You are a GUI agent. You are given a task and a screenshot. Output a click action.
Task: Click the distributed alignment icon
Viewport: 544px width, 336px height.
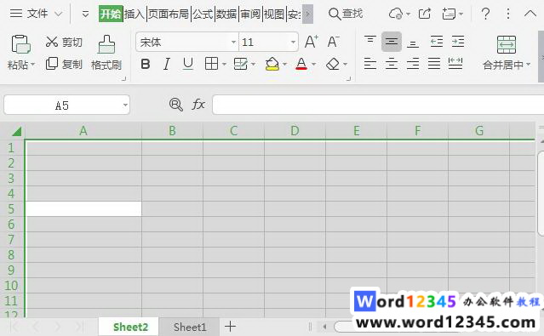pyautogui.click(x=455, y=64)
